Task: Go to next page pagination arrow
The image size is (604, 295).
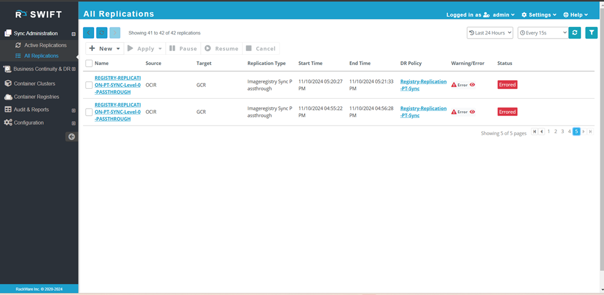Action: 584,131
